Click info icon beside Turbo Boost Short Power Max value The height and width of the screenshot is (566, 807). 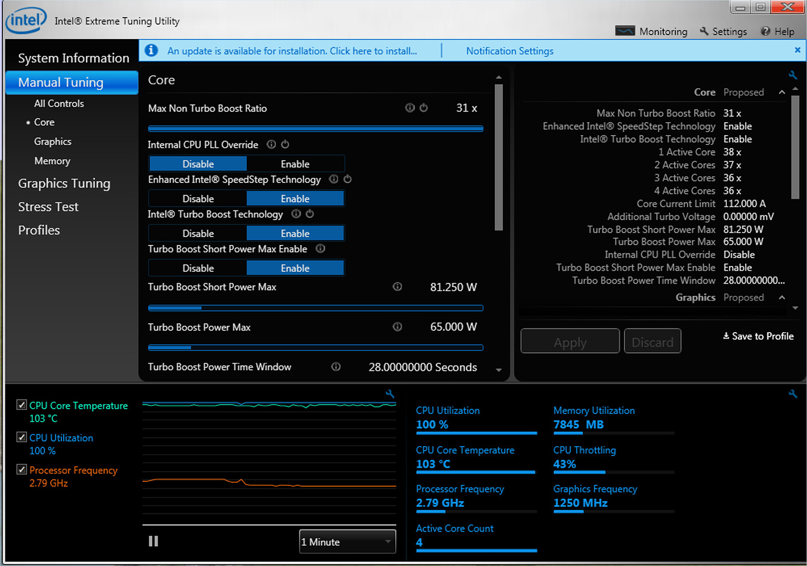[x=397, y=287]
